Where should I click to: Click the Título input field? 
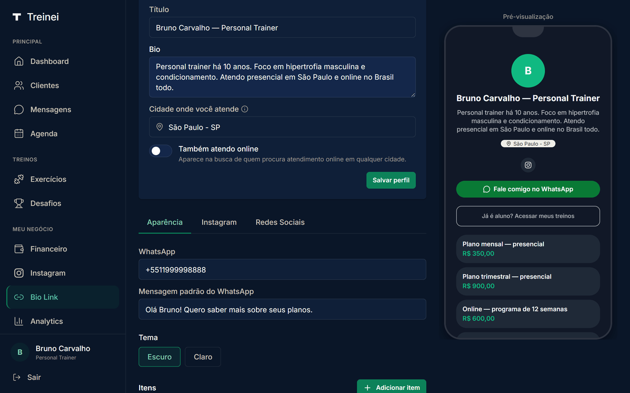click(x=282, y=27)
